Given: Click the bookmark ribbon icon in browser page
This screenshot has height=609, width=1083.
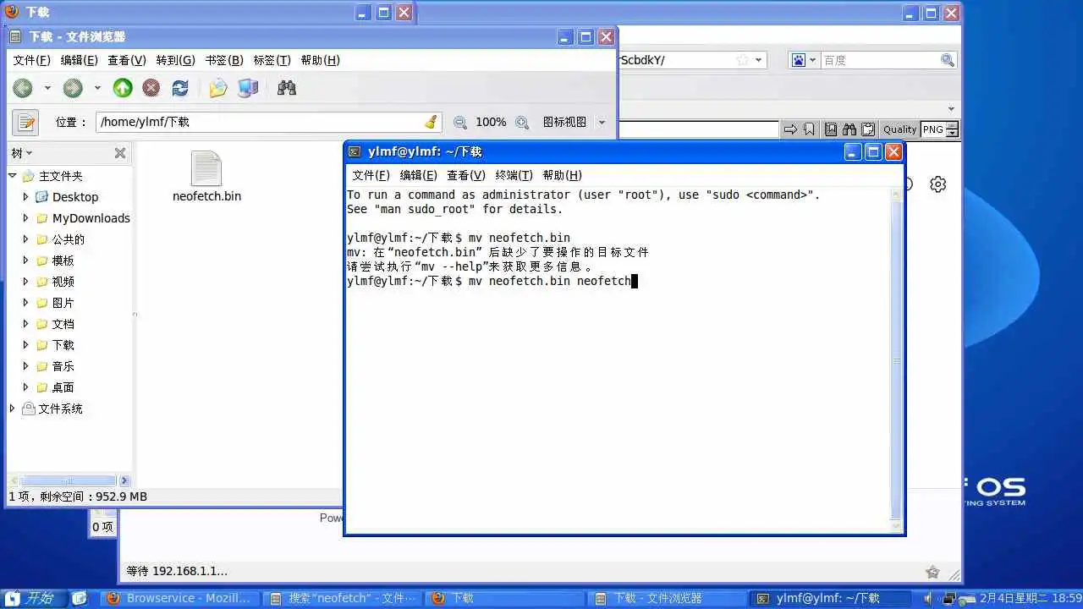Looking at the screenshot, I should [810, 129].
